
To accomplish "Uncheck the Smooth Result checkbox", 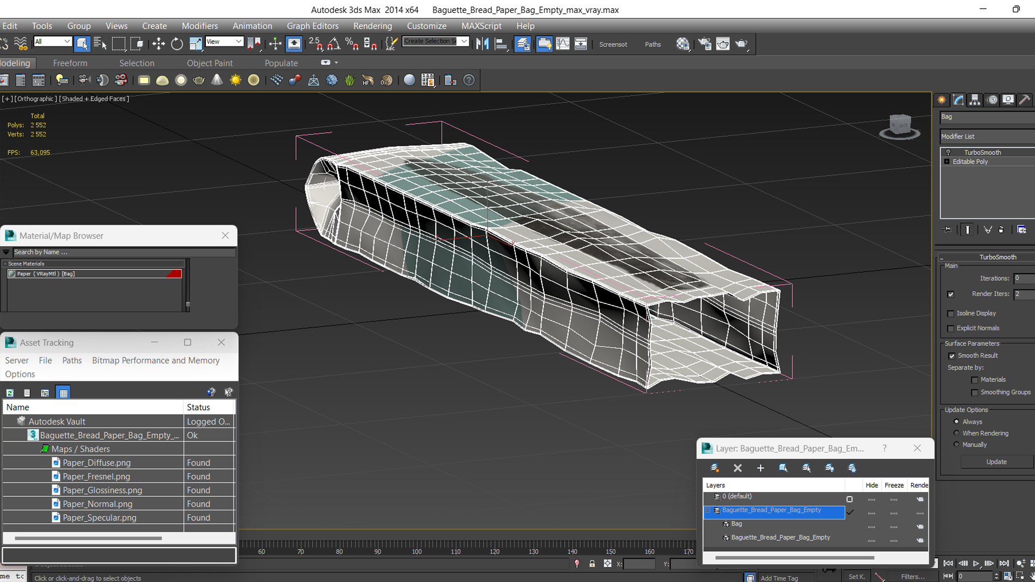I will pyautogui.click(x=951, y=356).
